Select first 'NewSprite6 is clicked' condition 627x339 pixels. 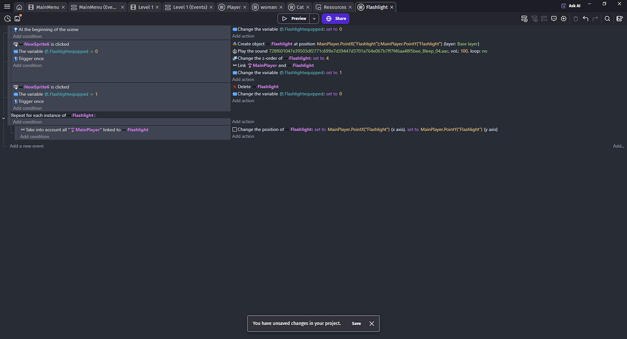41,45
